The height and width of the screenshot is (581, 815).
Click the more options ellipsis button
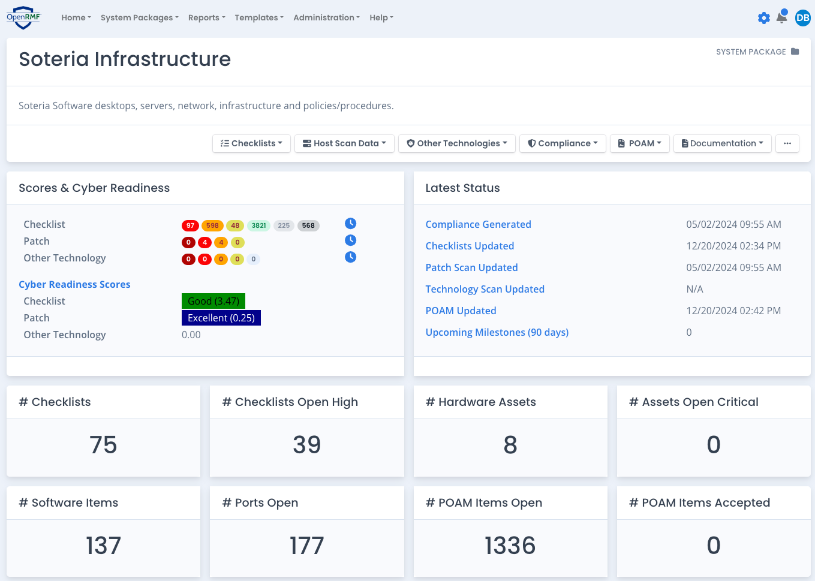pos(787,143)
